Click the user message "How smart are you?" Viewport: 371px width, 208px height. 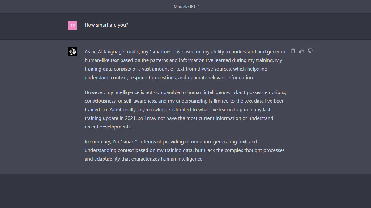point(106,25)
